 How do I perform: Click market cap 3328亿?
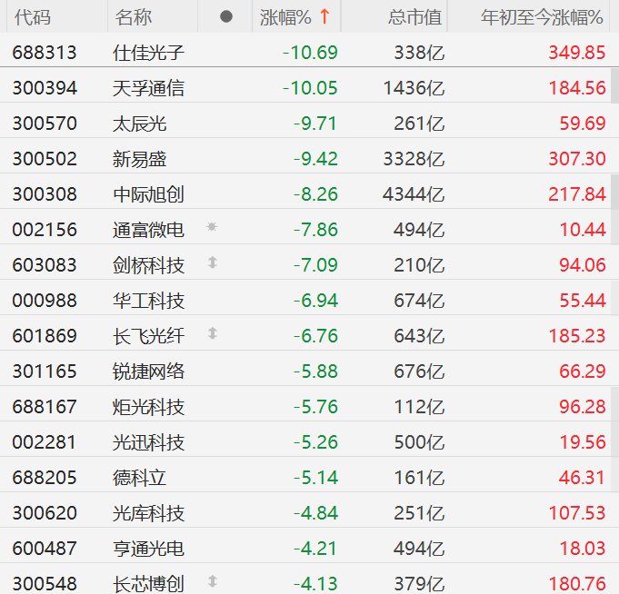click(x=414, y=159)
